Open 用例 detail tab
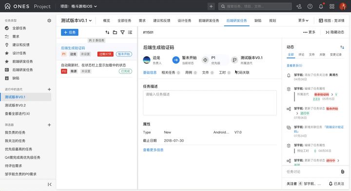 pos(191,72)
